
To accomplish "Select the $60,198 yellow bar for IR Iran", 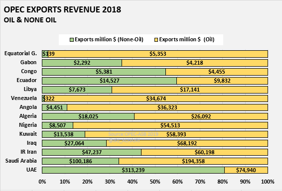I will tap(205, 152).
